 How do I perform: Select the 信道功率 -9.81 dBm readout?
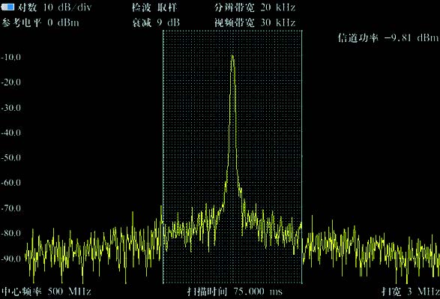388,37
